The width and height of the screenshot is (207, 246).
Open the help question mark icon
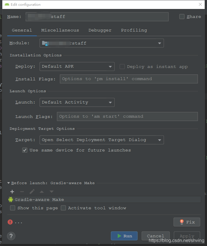(x=11, y=236)
